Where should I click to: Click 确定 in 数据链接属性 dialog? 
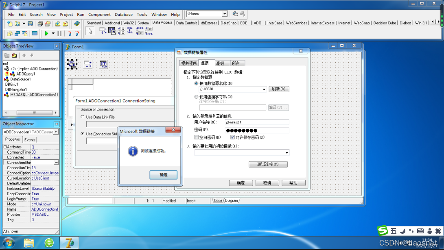coord(241,183)
